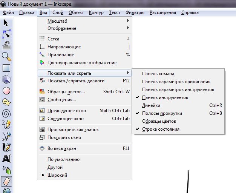The height and width of the screenshot is (193, 236).
Task: Click the fullscreen icon beside Во весь экран
Action: click(42, 148)
